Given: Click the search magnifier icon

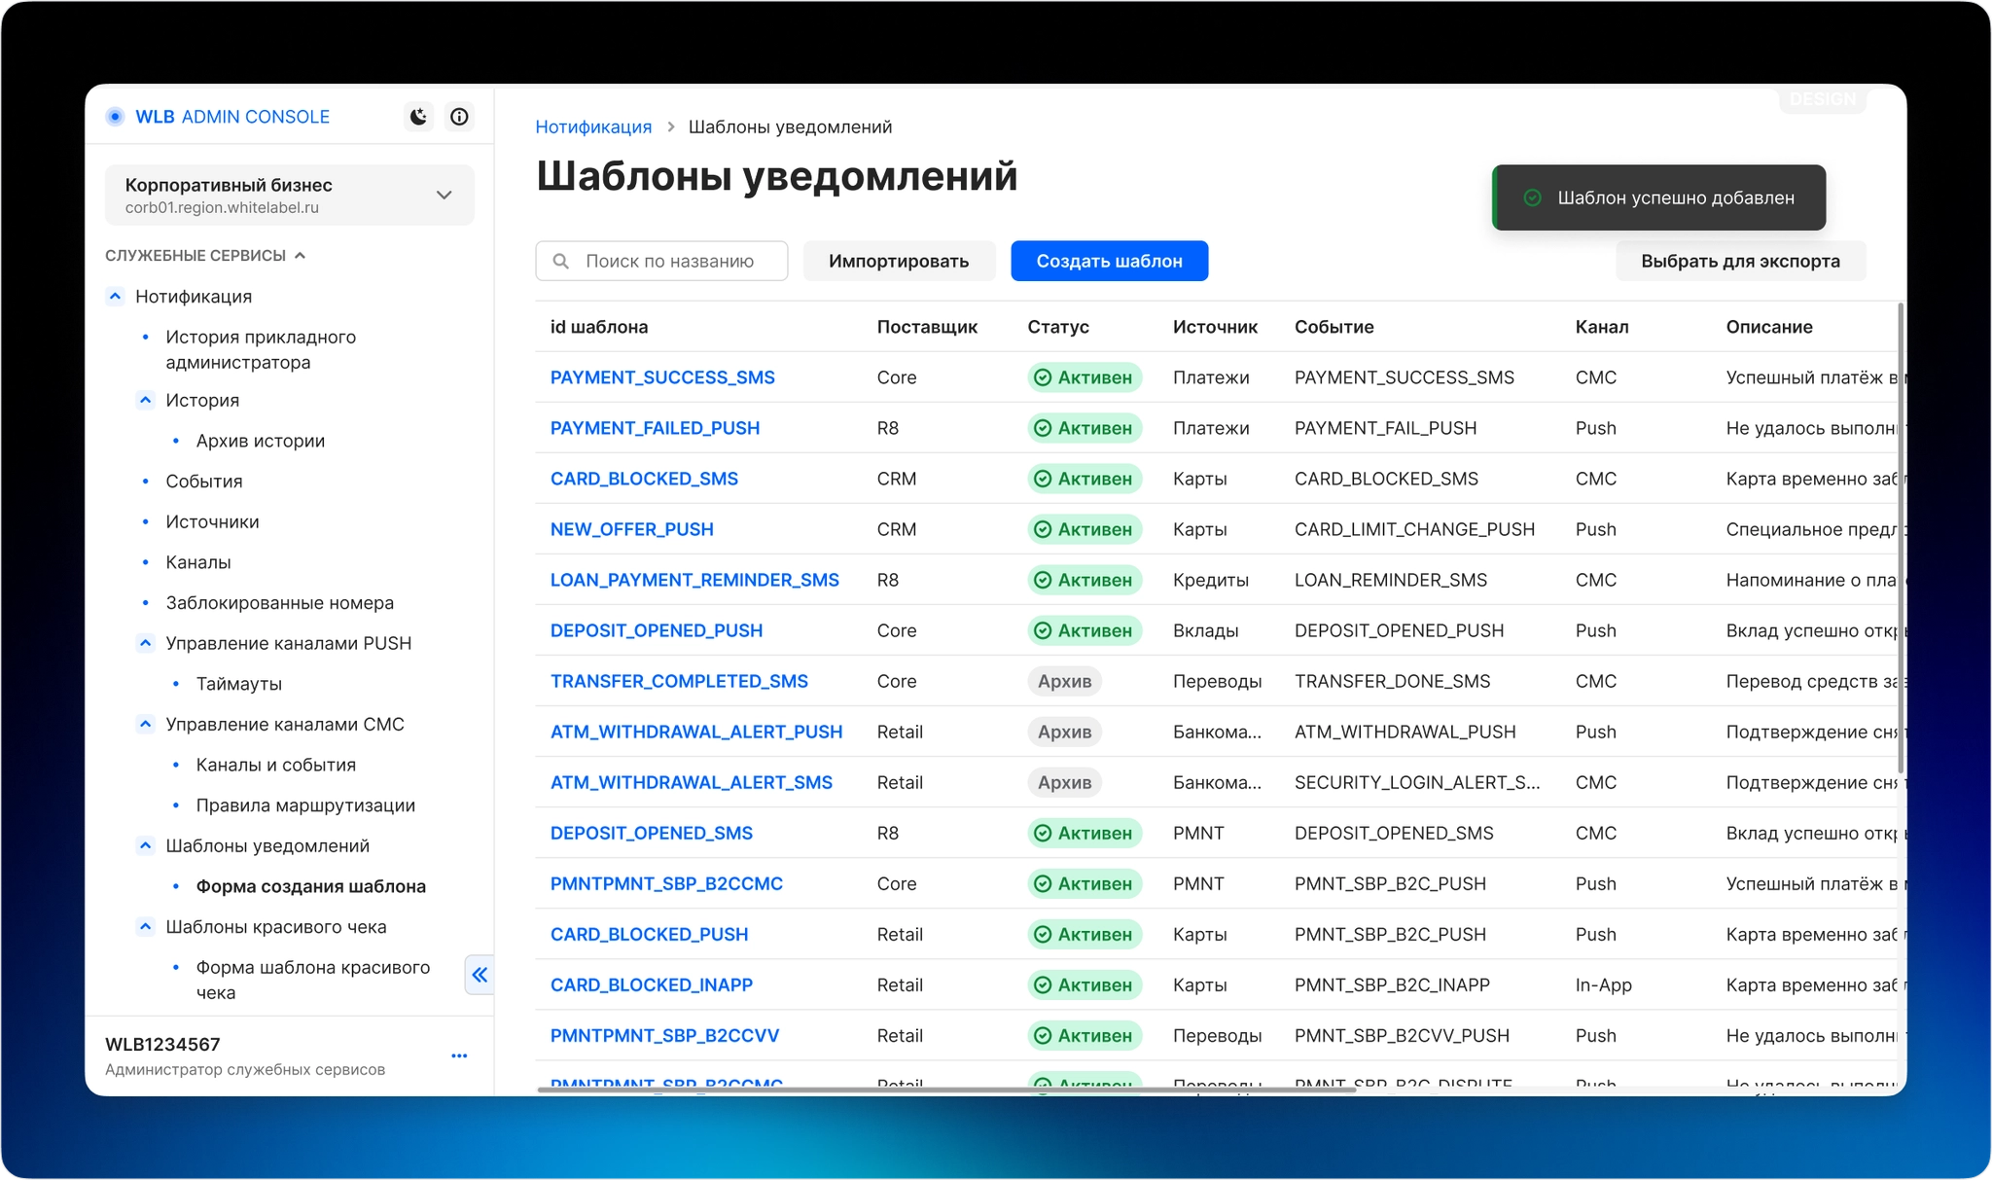Looking at the screenshot, I should (560, 261).
